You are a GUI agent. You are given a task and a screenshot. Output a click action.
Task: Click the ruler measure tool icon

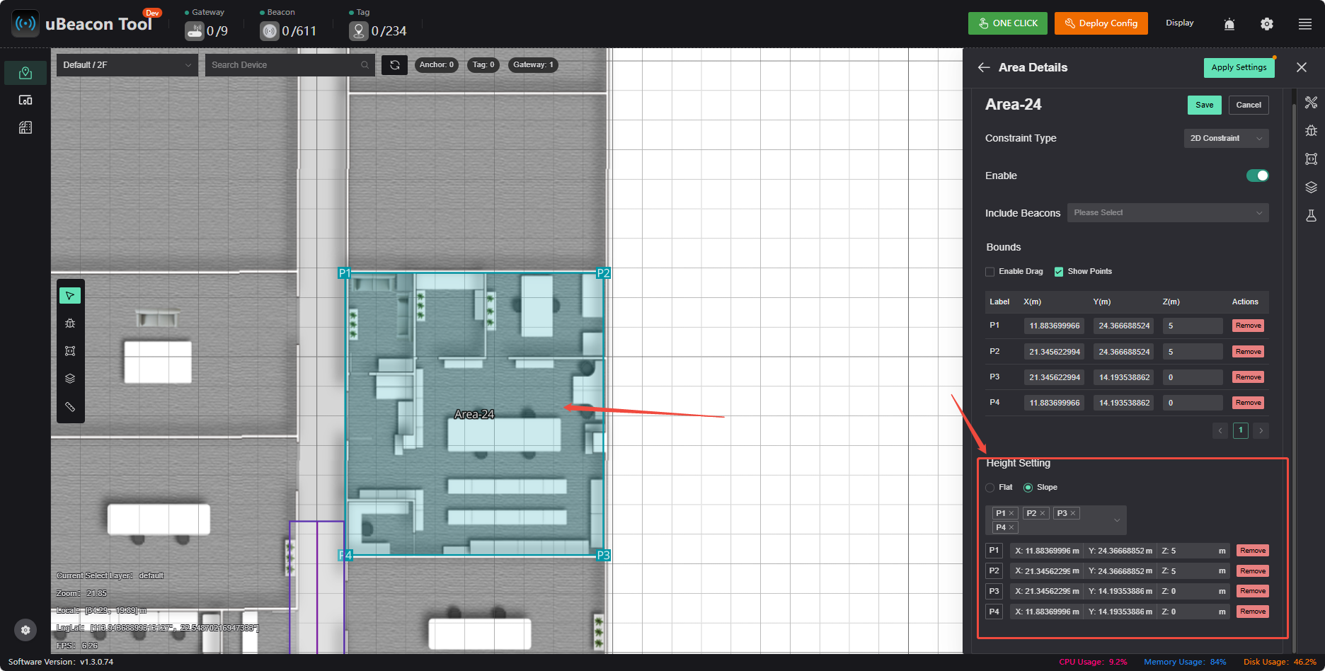70,407
